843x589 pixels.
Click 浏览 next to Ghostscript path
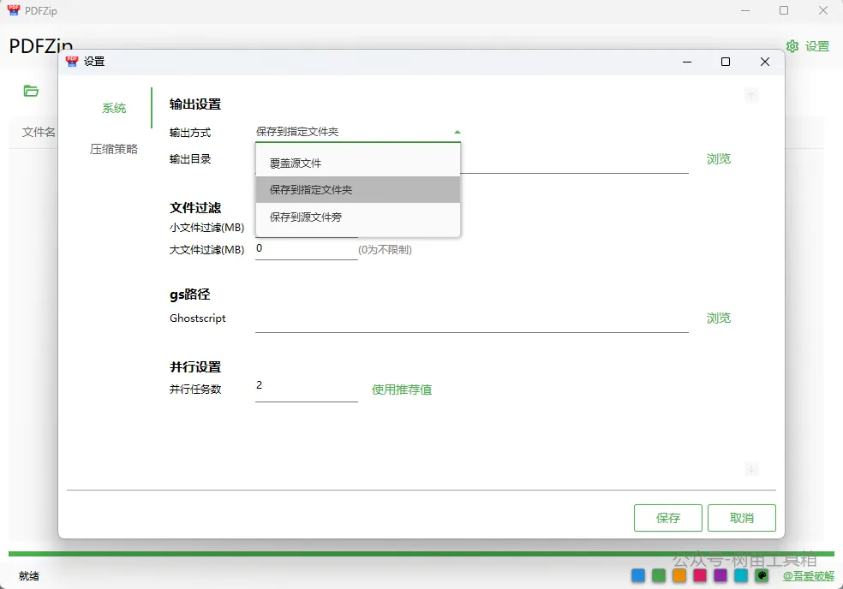pyautogui.click(x=718, y=318)
